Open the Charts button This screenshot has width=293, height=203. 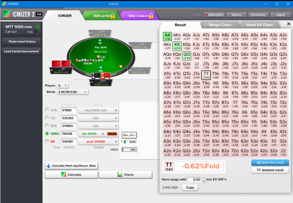point(126,175)
